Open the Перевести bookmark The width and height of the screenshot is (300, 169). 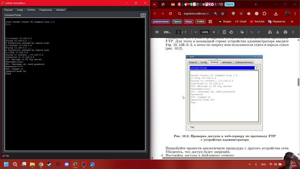point(277,22)
